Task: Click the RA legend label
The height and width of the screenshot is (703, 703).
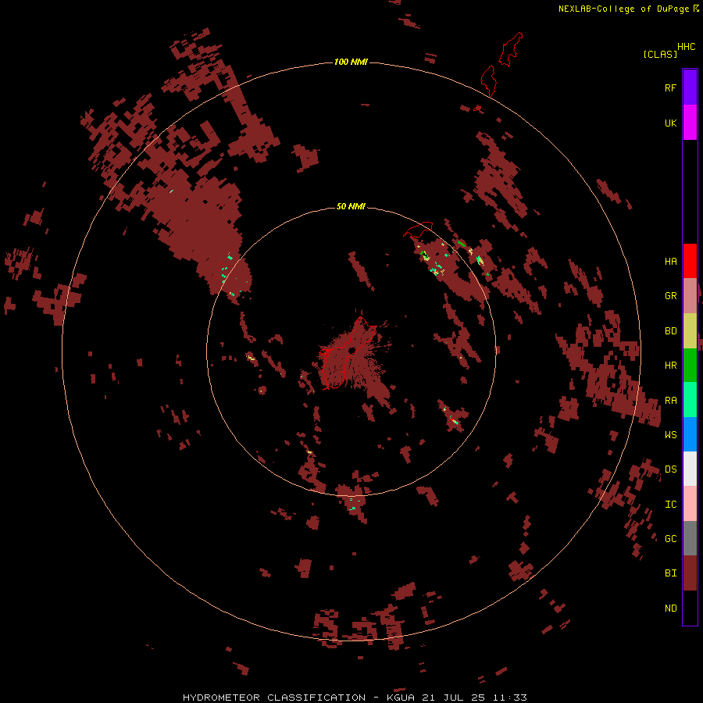Action: [670, 401]
